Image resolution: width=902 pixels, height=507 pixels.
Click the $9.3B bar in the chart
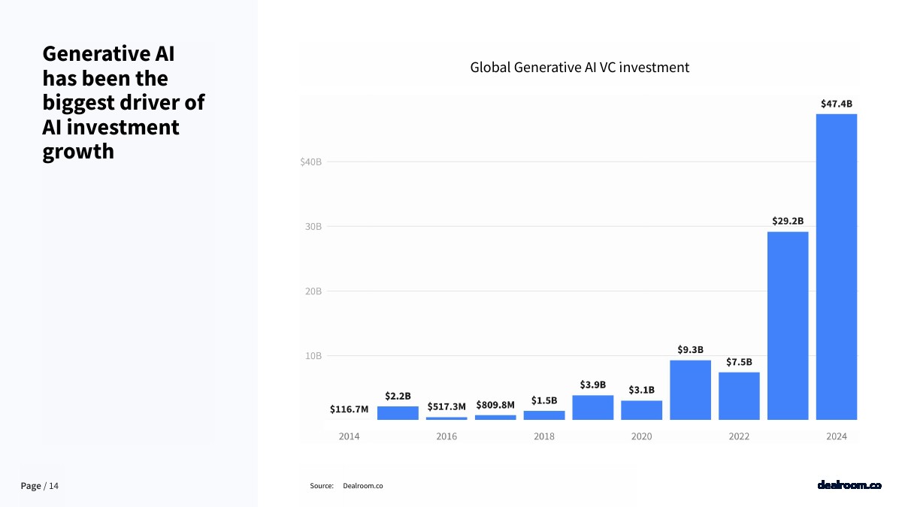click(x=690, y=390)
